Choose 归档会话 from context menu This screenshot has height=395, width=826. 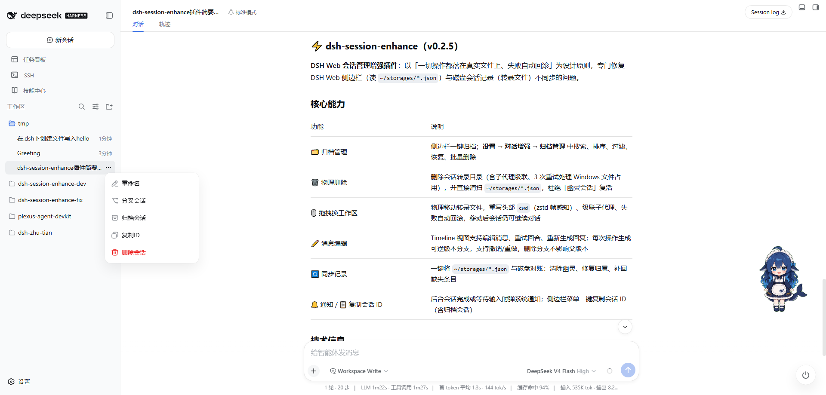coord(151,218)
